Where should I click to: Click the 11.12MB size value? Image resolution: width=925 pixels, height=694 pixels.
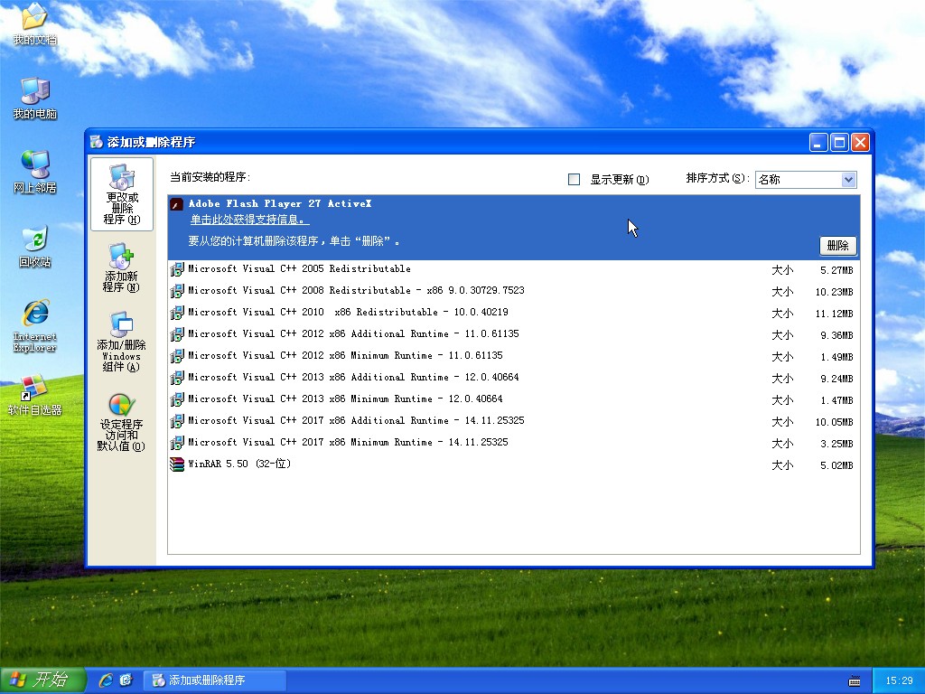pyautogui.click(x=834, y=314)
